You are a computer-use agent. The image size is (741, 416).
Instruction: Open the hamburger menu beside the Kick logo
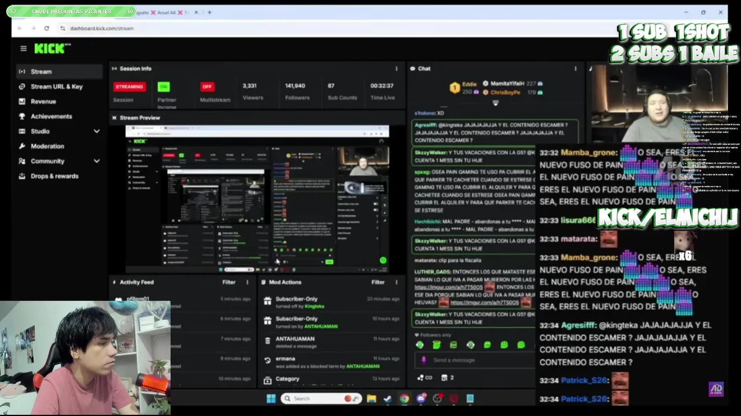pyautogui.click(x=23, y=49)
